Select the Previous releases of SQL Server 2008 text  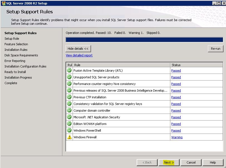[x=120, y=91]
